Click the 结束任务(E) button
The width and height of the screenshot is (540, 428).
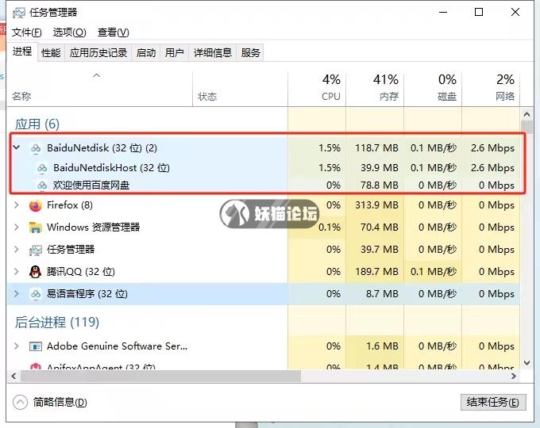pos(493,402)
